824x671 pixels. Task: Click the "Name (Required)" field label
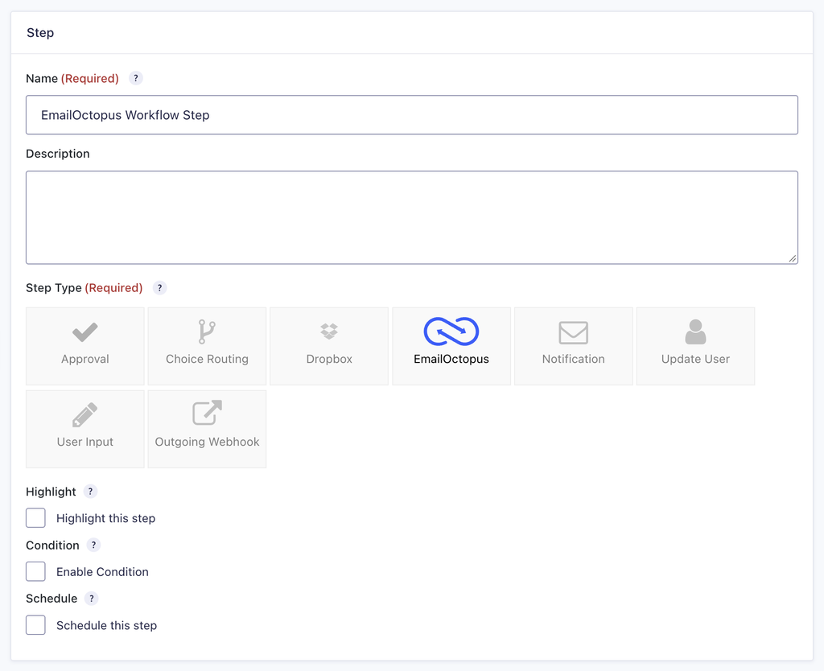tap(72, 79)
